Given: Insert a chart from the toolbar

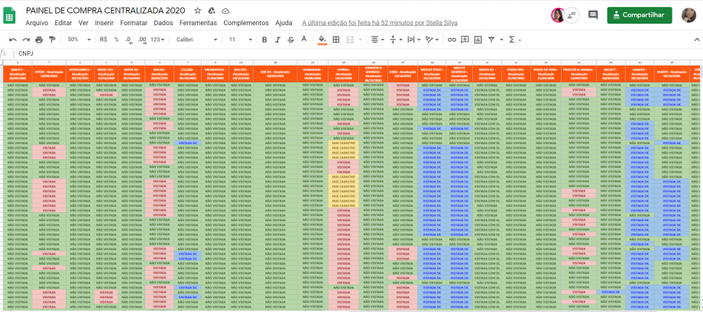Looking at the screenshot, I should click(x=478, y=39).
